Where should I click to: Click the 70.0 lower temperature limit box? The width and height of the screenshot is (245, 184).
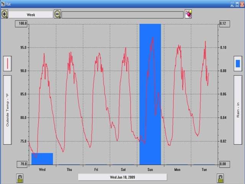click(x=22, y=164)
